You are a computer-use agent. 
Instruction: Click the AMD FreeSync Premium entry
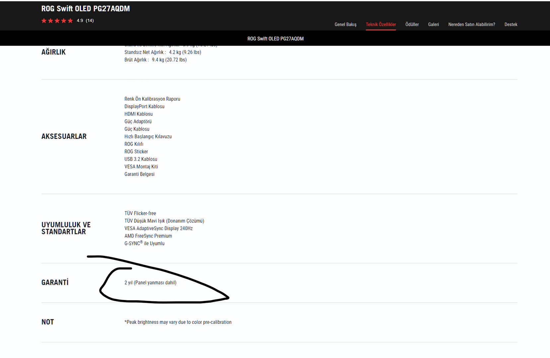pos(148,236)
